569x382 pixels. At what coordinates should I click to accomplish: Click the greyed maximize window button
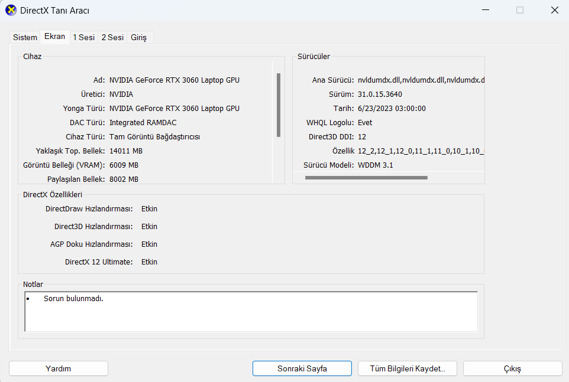[520, 10]
